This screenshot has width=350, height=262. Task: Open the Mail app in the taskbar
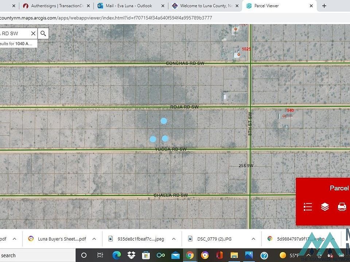[175, 255]
